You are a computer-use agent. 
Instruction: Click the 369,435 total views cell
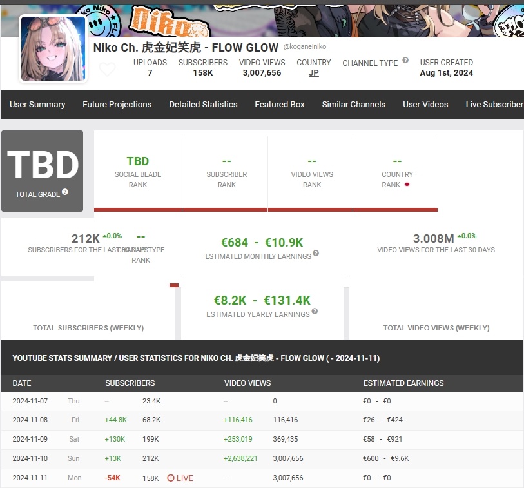click(x=285, y=439)
